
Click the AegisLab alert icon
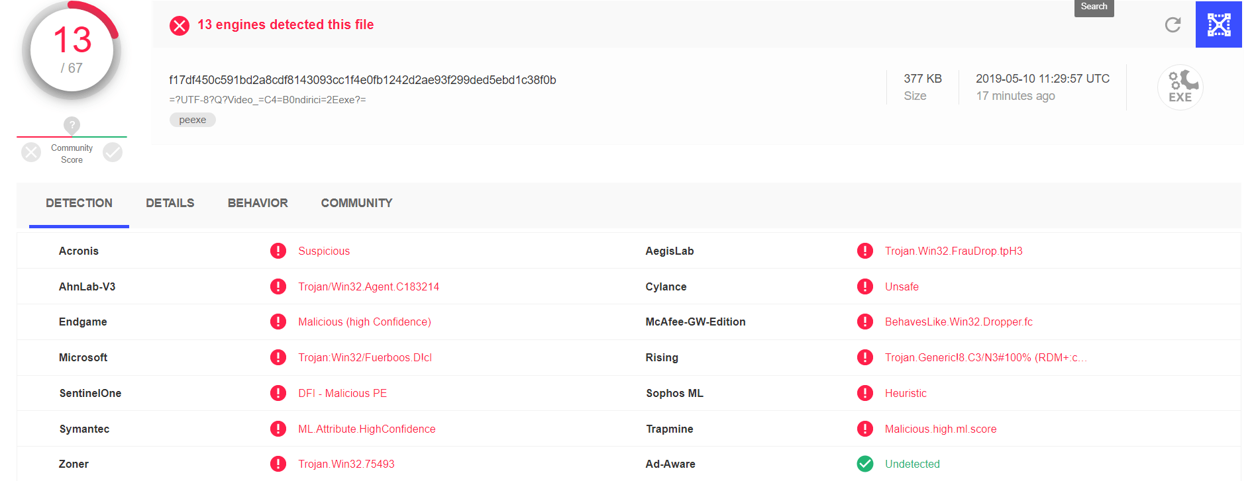tap(865, 251)
